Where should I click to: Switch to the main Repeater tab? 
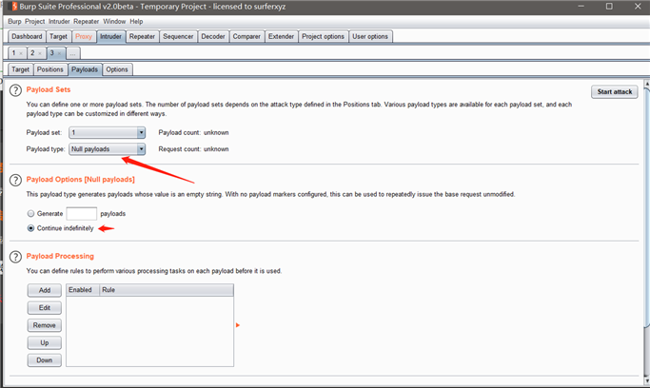(x=142, y=36)
